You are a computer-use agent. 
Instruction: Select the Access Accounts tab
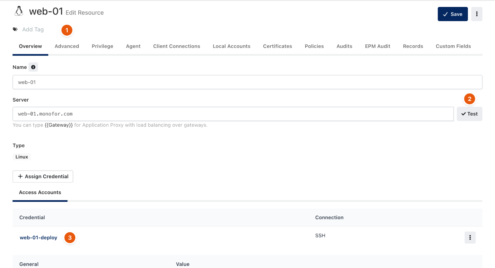40,192
